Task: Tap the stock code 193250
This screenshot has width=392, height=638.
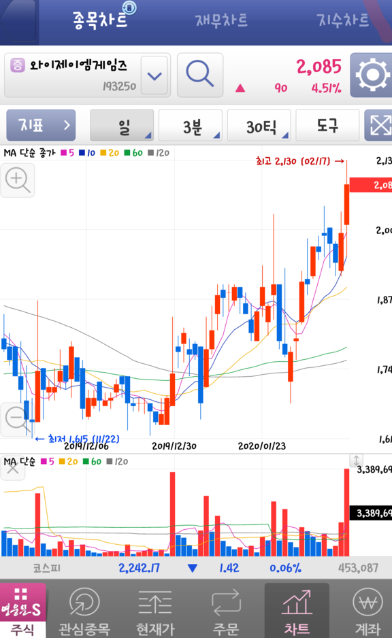Action: (x=119, y=86)
